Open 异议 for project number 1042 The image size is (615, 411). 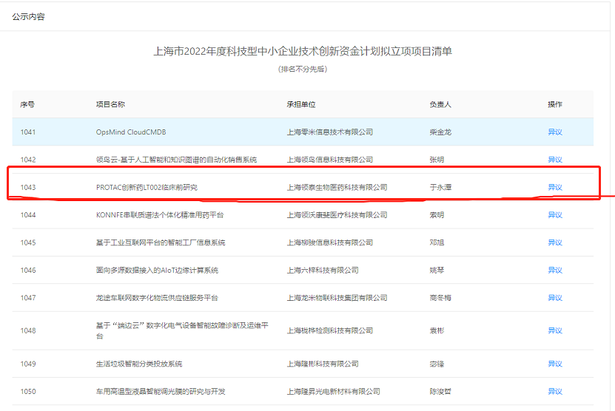click(554, 160)
